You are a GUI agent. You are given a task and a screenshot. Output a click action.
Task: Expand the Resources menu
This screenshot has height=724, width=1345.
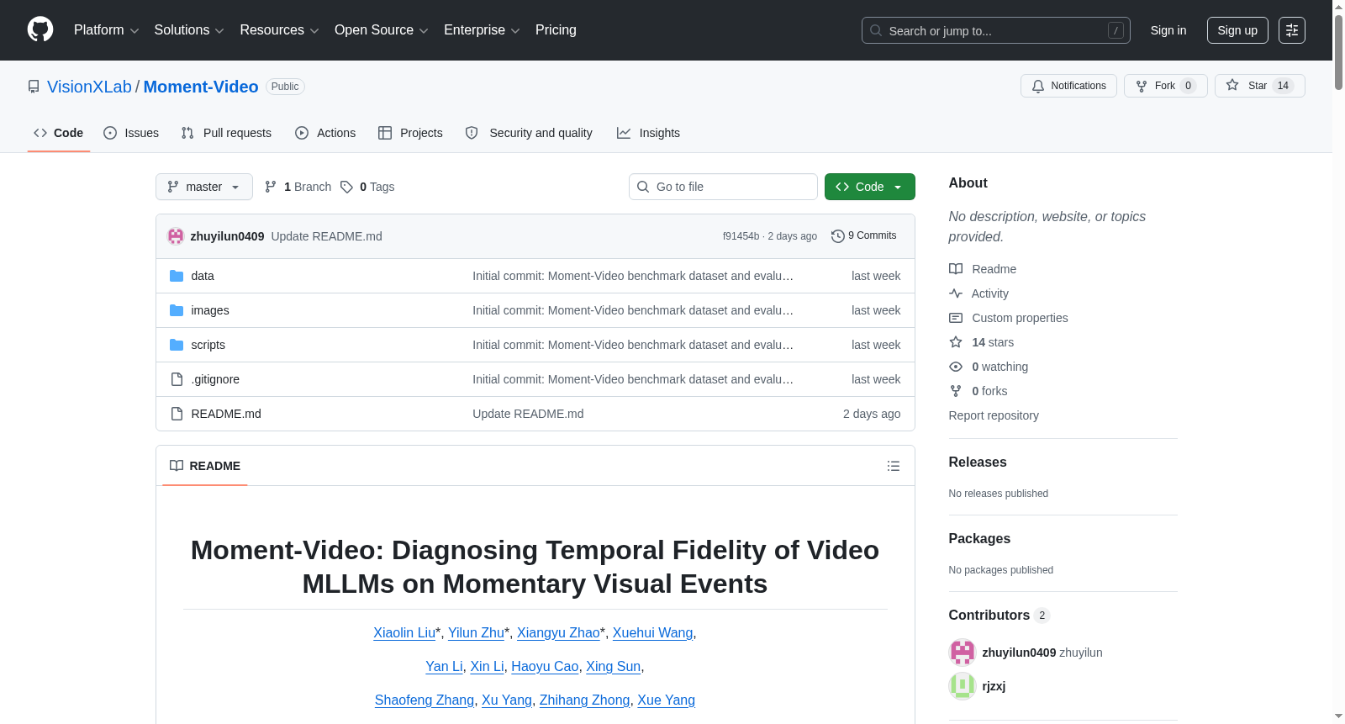pyautogui.click(x=279, y=30)
